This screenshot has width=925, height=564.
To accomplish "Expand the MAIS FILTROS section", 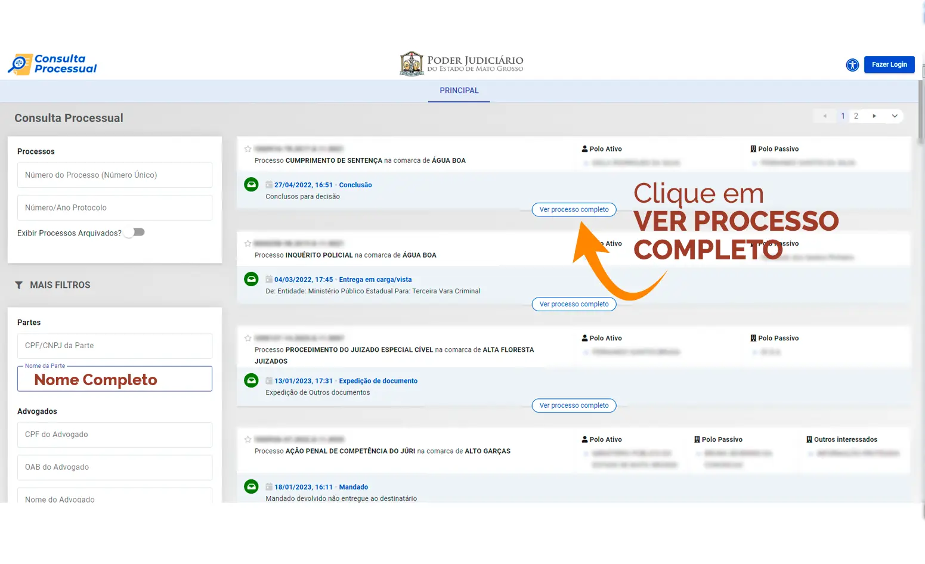I will (x=54, y=285).
